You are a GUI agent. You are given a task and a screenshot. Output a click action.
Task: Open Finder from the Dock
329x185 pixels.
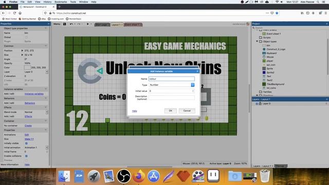pyautogui.click(x=64, y=176)
